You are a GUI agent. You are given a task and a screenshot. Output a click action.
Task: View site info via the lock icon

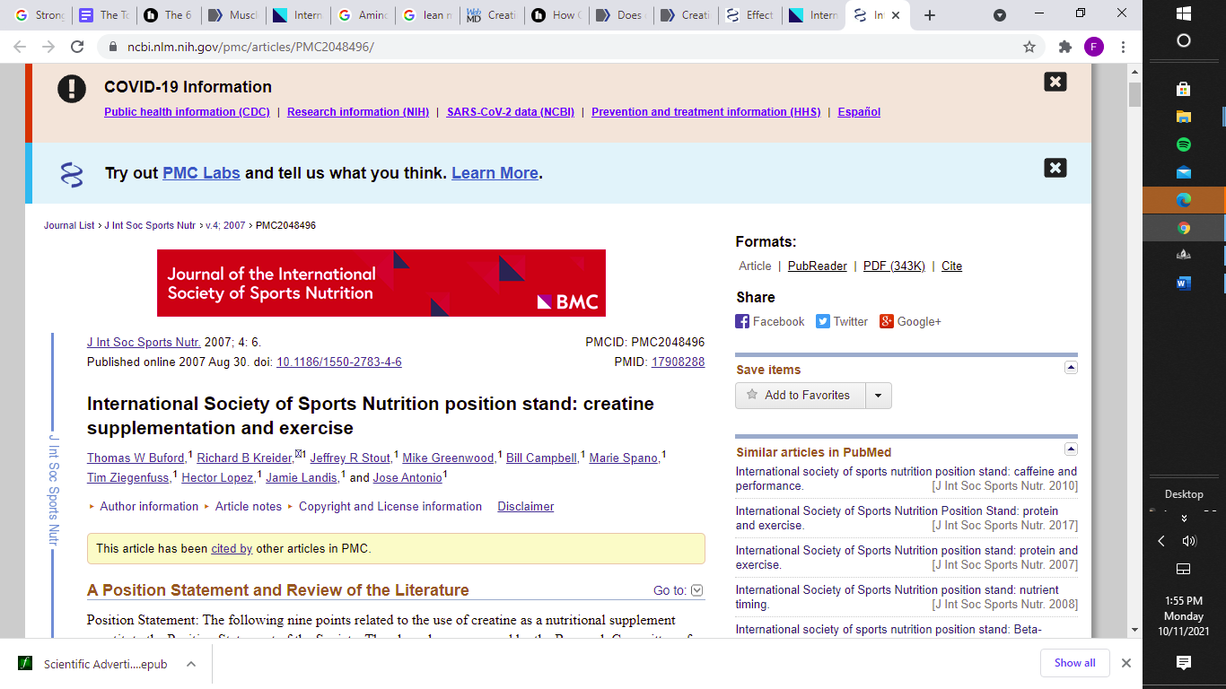click(113, 47)
